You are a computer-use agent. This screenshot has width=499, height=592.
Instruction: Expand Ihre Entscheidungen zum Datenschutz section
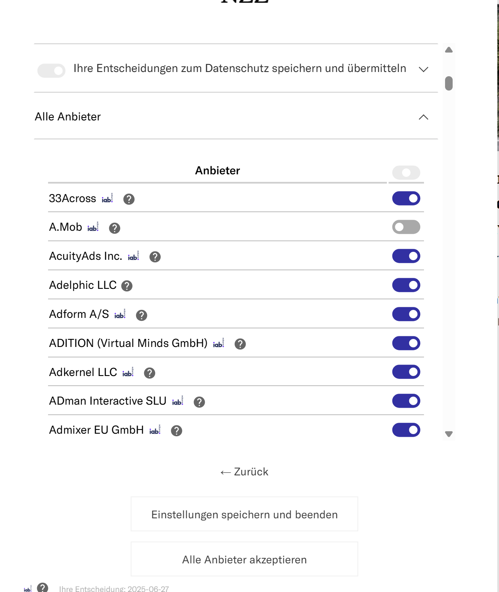pos(424,69)
